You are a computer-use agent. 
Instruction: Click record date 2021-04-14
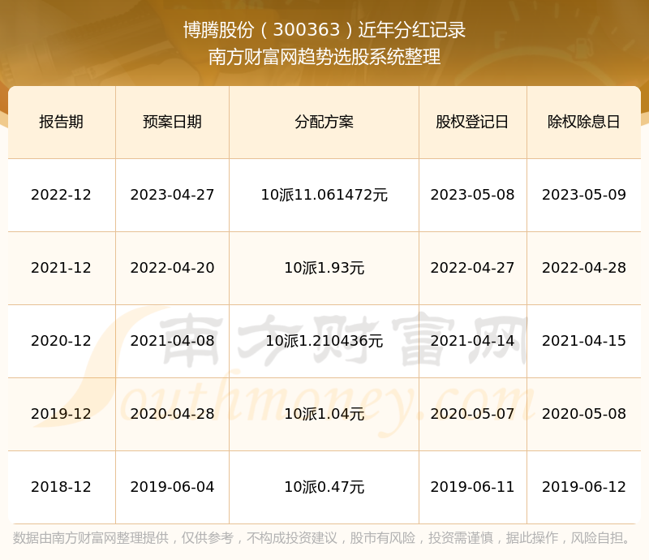pos(472,341)
